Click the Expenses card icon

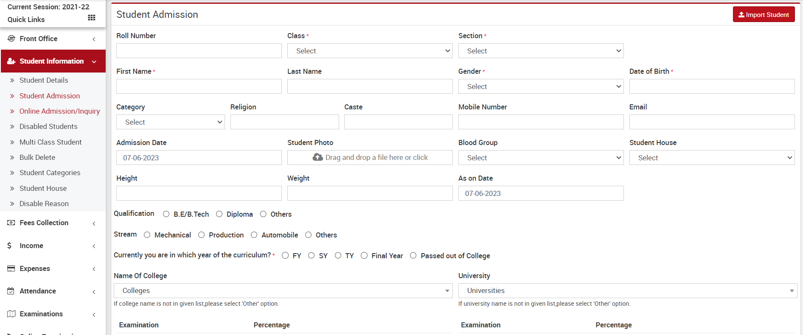[11, 268]
